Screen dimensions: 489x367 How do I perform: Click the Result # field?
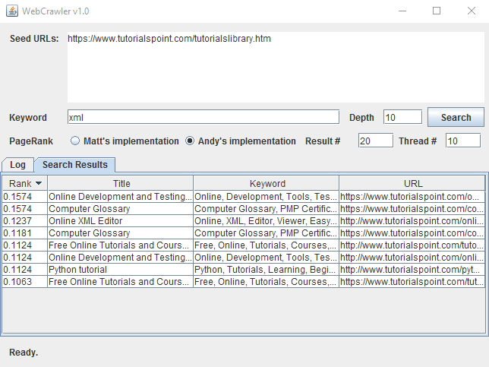click(375, 141)
